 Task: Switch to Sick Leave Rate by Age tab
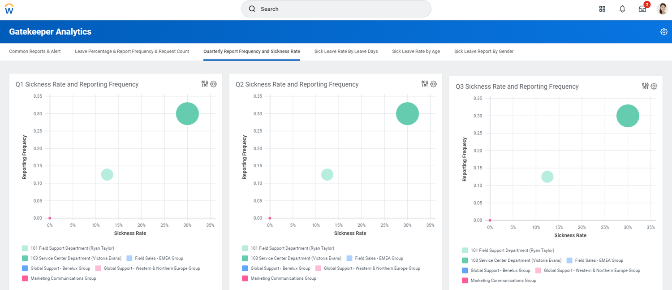tap(416, 51)
